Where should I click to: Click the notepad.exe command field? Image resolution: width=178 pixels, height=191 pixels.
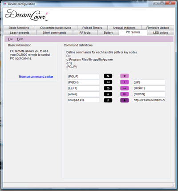pos(83,100)
